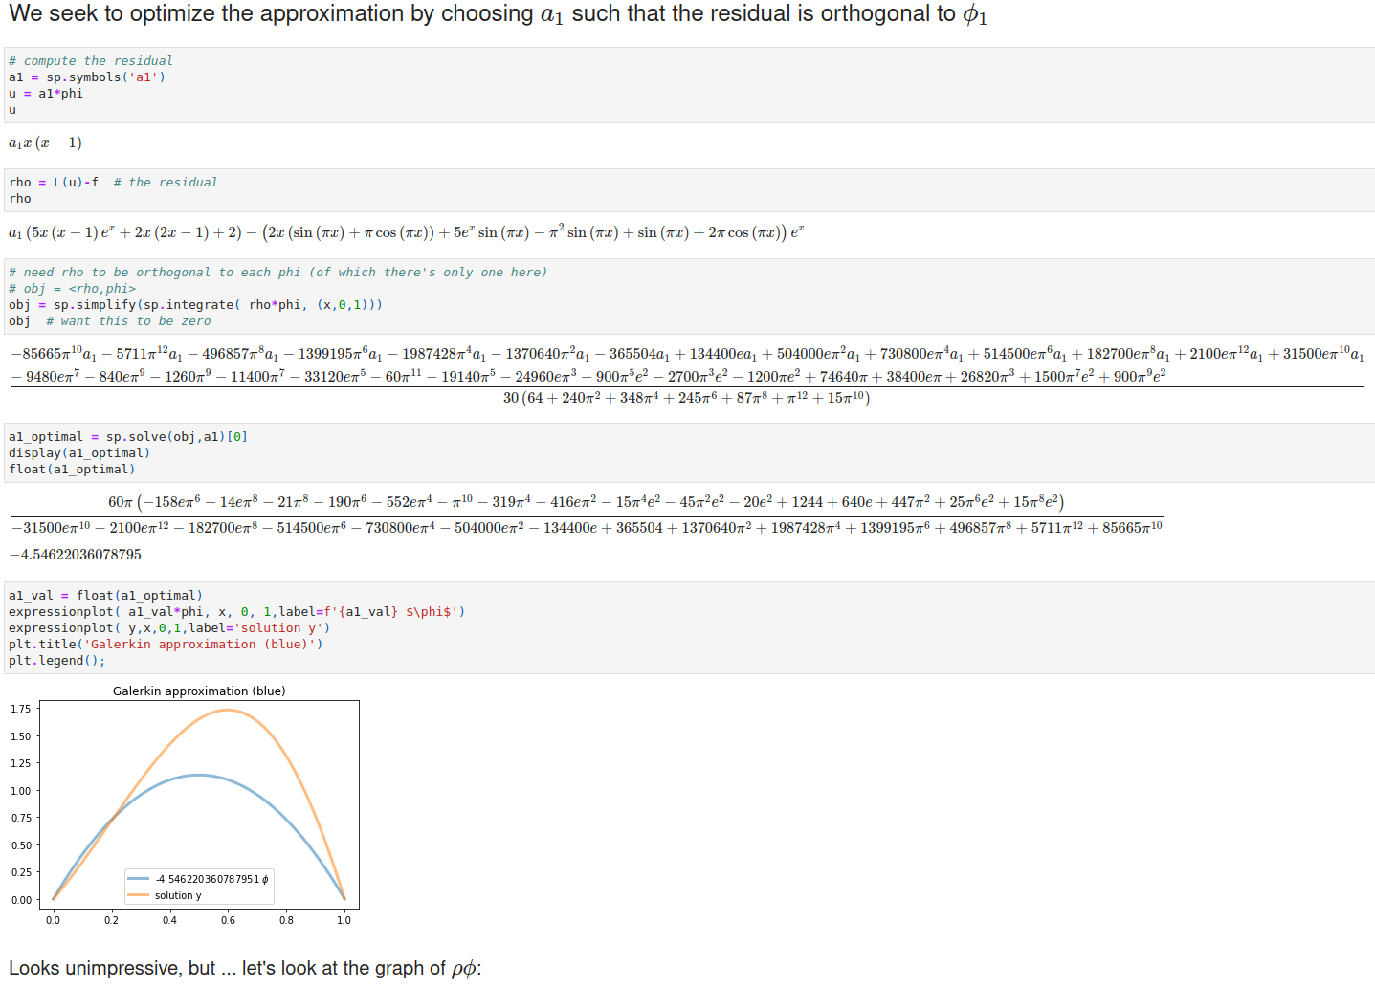1375x987 pixels.
Task: Click the a1 x(x-1) output expression
Action: tap(45, 143)
